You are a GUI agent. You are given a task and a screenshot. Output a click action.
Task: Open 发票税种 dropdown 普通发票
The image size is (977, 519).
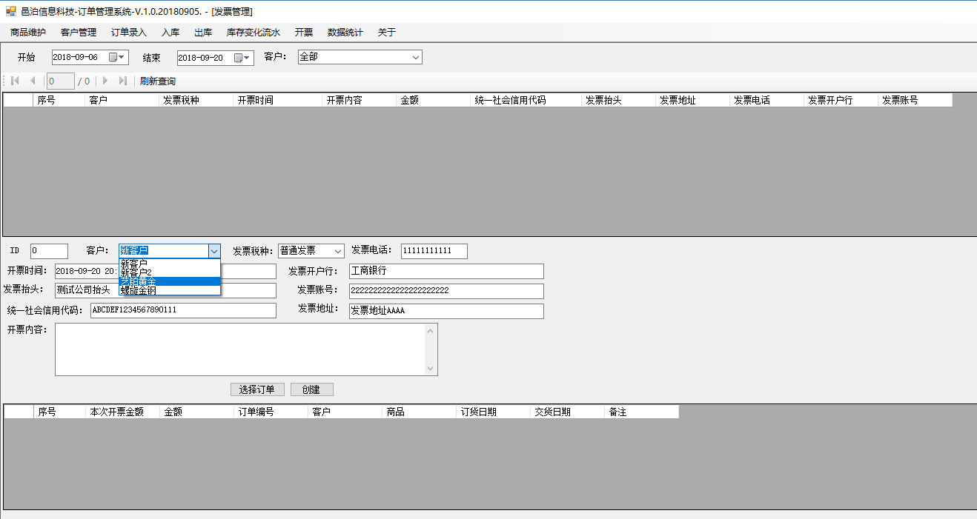point(311,251)
